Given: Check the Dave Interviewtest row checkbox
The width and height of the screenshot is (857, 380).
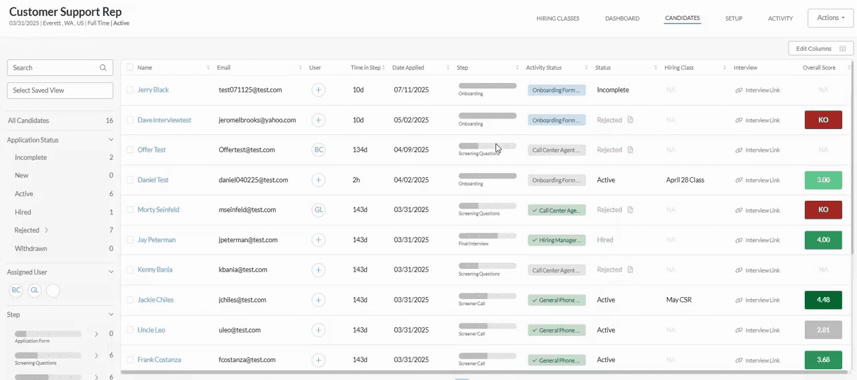Looking at the screenshot, I should coord(130,120).
